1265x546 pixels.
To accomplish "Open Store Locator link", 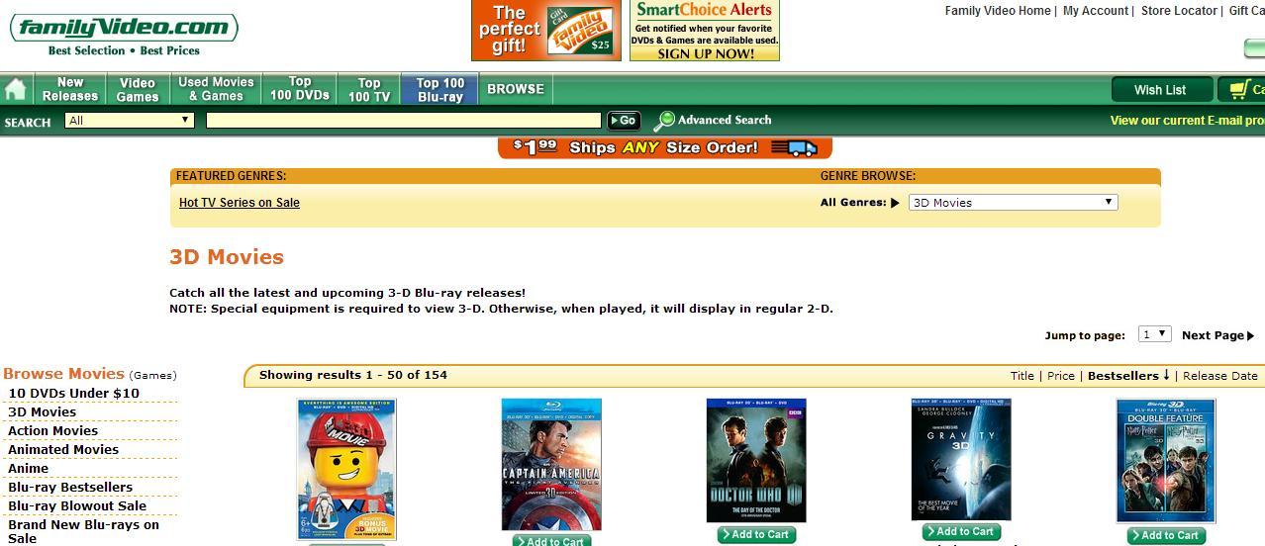I will [1179, 11].
